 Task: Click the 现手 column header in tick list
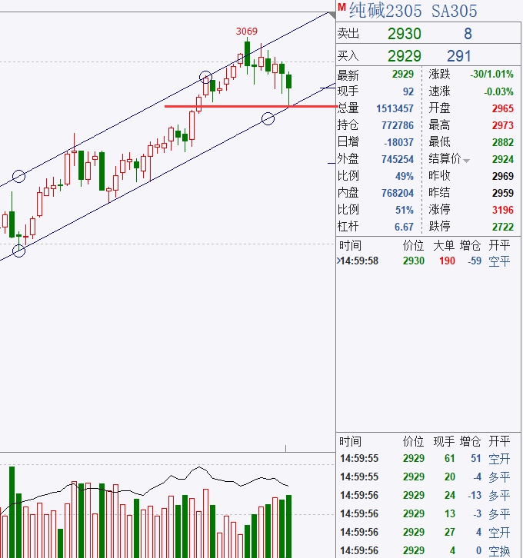pos(444,441)
